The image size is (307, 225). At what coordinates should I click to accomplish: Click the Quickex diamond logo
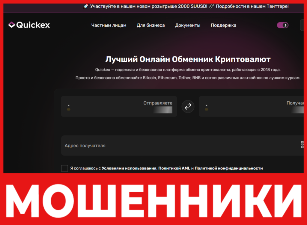[12, 25]
